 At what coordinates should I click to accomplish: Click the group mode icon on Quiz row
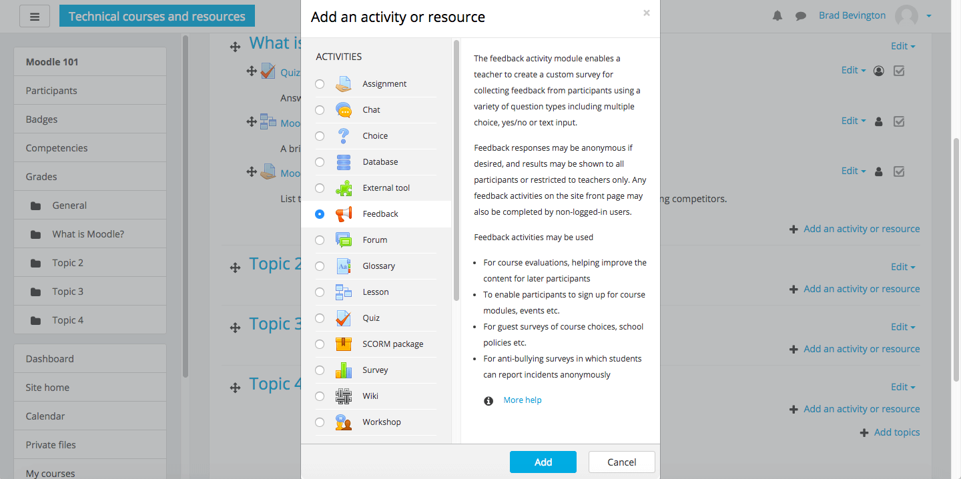point(879,71)
